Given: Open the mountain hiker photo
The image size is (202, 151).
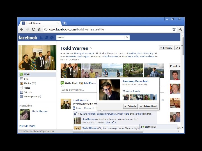Looking at the screenshot, I should coord(154,70).
